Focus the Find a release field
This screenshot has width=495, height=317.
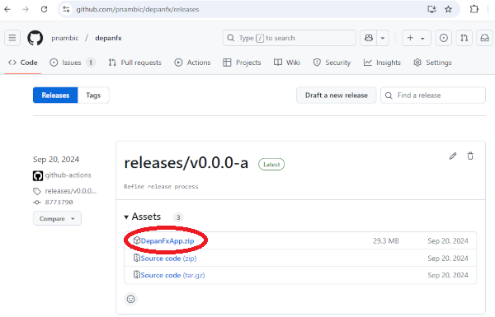pyautogui.click(x=433, y=96)
